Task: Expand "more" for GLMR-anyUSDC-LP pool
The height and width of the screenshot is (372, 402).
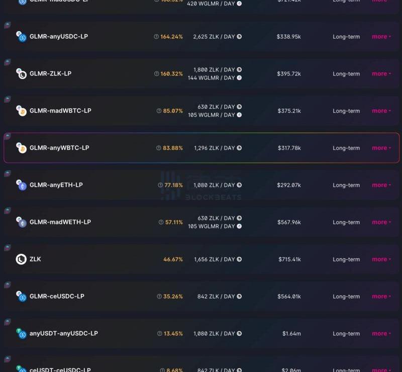Action: (381, 37)
